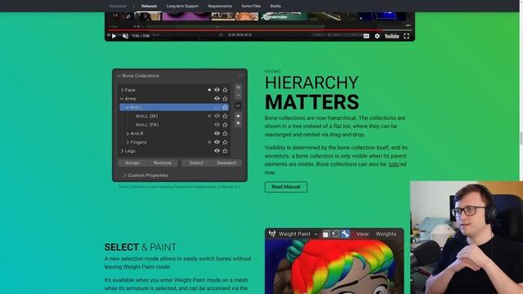Expand the Fingers collection
The image size is (523, 294).
click(127, 142)
